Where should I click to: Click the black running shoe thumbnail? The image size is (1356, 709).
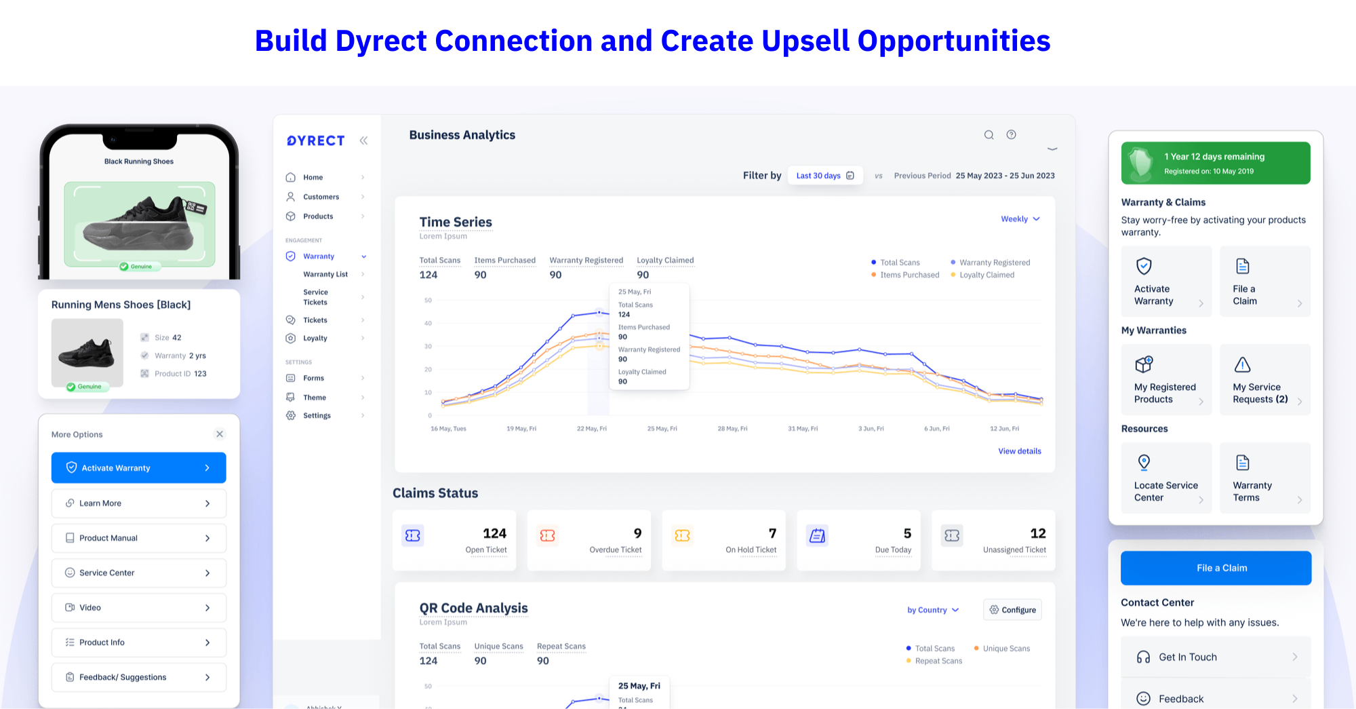click(87, 353)
